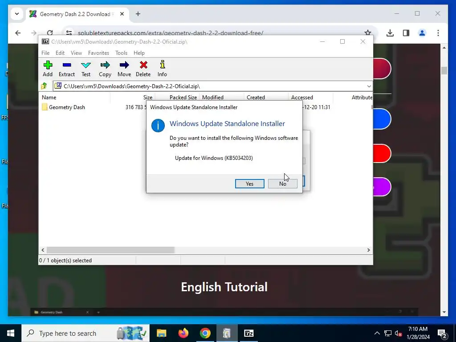Close the Geometry Dash 2.2 Download tab
456x342 pixels.
122,14
